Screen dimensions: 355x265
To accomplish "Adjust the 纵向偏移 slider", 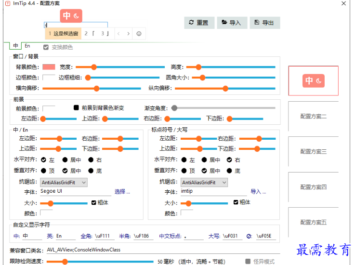I will pos(225,88).
